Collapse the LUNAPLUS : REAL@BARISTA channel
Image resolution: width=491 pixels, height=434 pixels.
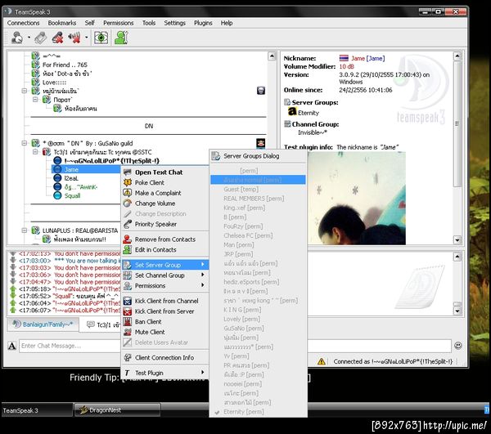24,230
